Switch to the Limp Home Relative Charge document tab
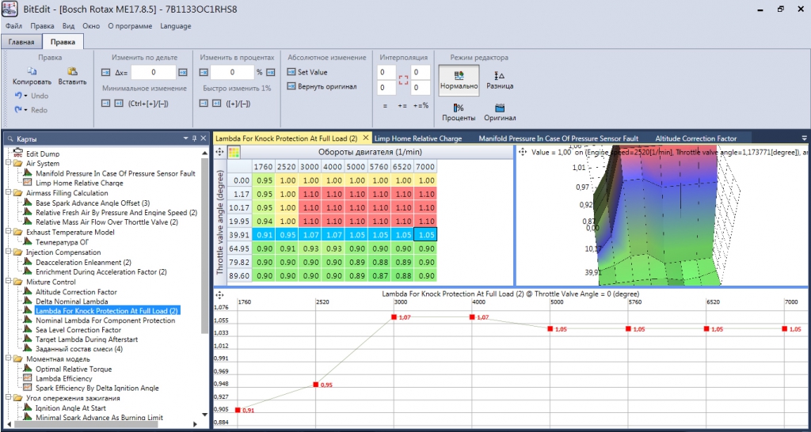The height and width of the screenshot is (432, 811). click(x=417, y=138)
